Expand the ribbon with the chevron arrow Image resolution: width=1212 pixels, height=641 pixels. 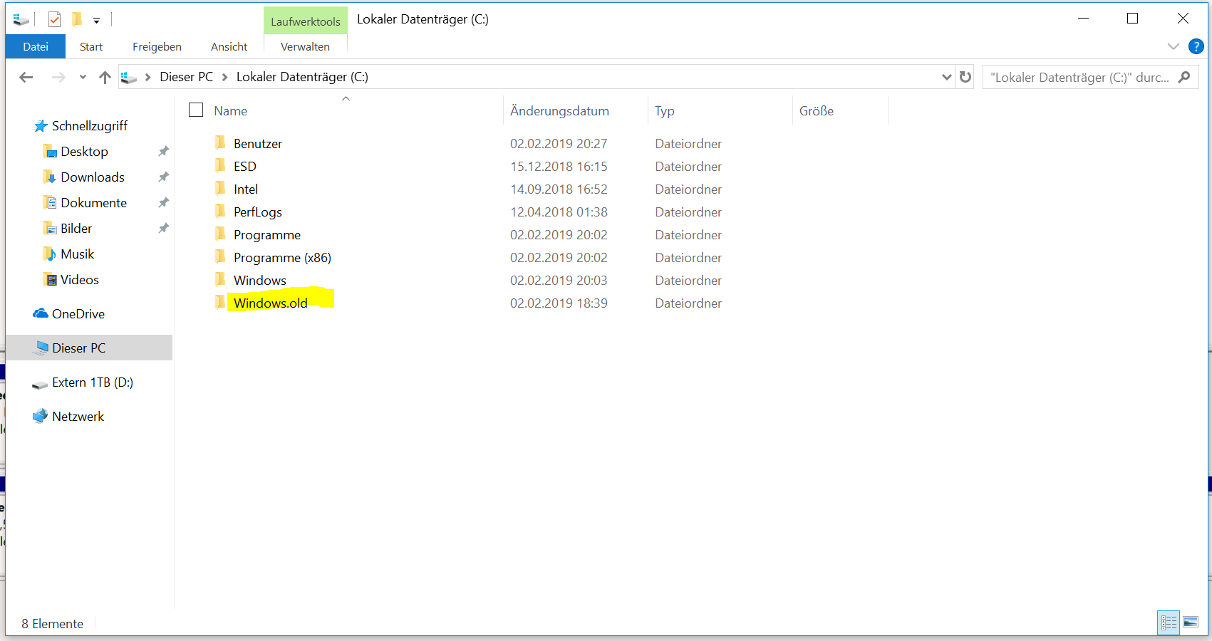(x=1173, y=46)
